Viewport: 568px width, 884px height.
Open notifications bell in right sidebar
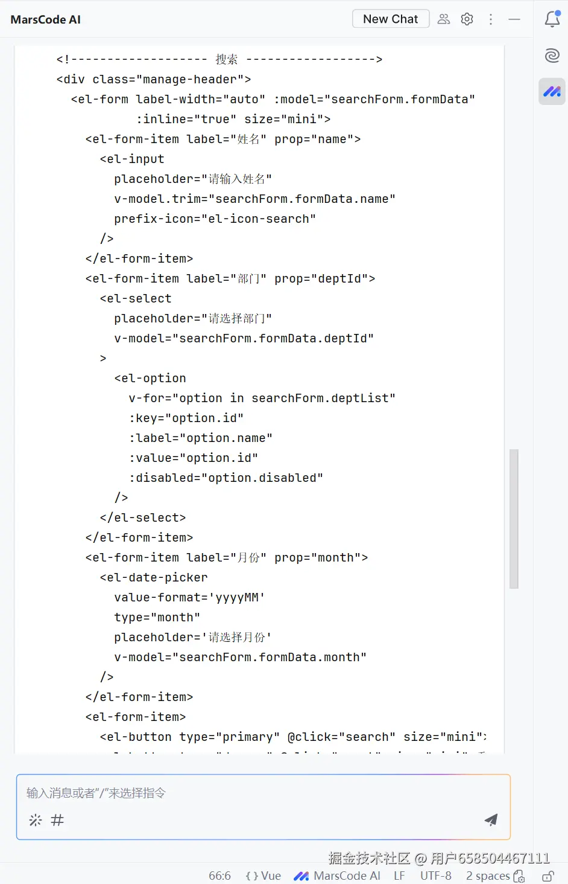point(552,19)
